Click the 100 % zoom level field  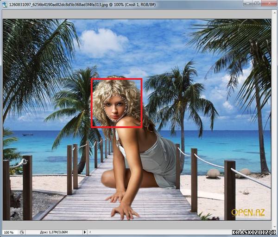[9, 232]
